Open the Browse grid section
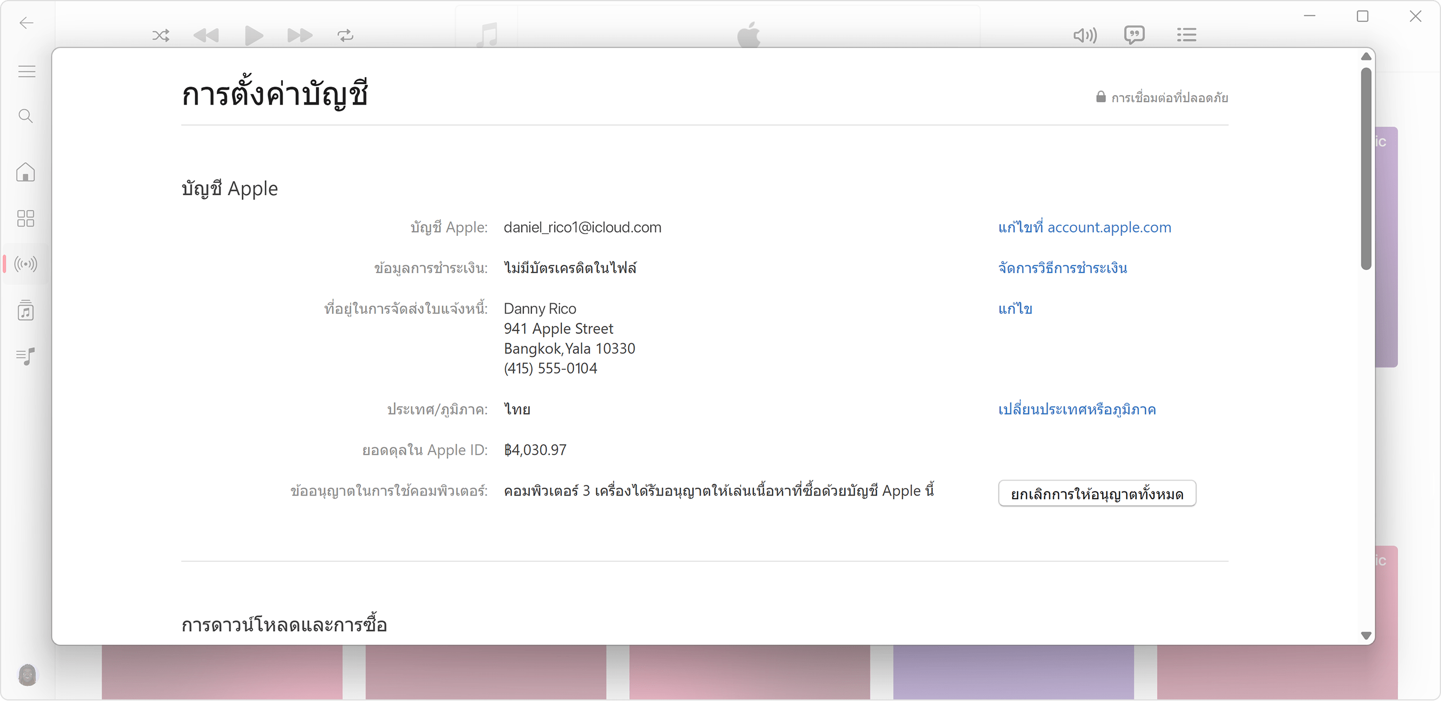Screen dimensions: 1441x701 [x=26, y=218]
